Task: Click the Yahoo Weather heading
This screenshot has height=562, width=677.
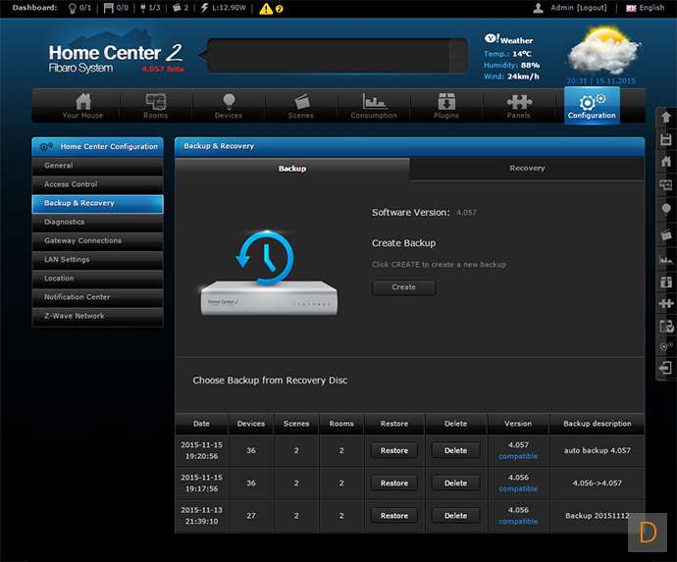Action: tap(508, 39)
